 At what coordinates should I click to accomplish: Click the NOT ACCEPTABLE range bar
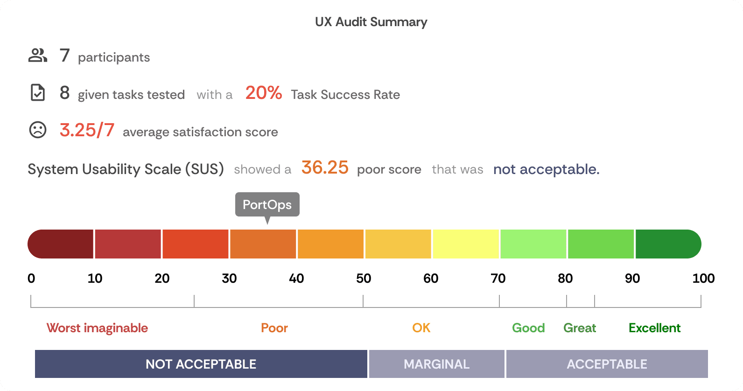(x=201, y=364)
